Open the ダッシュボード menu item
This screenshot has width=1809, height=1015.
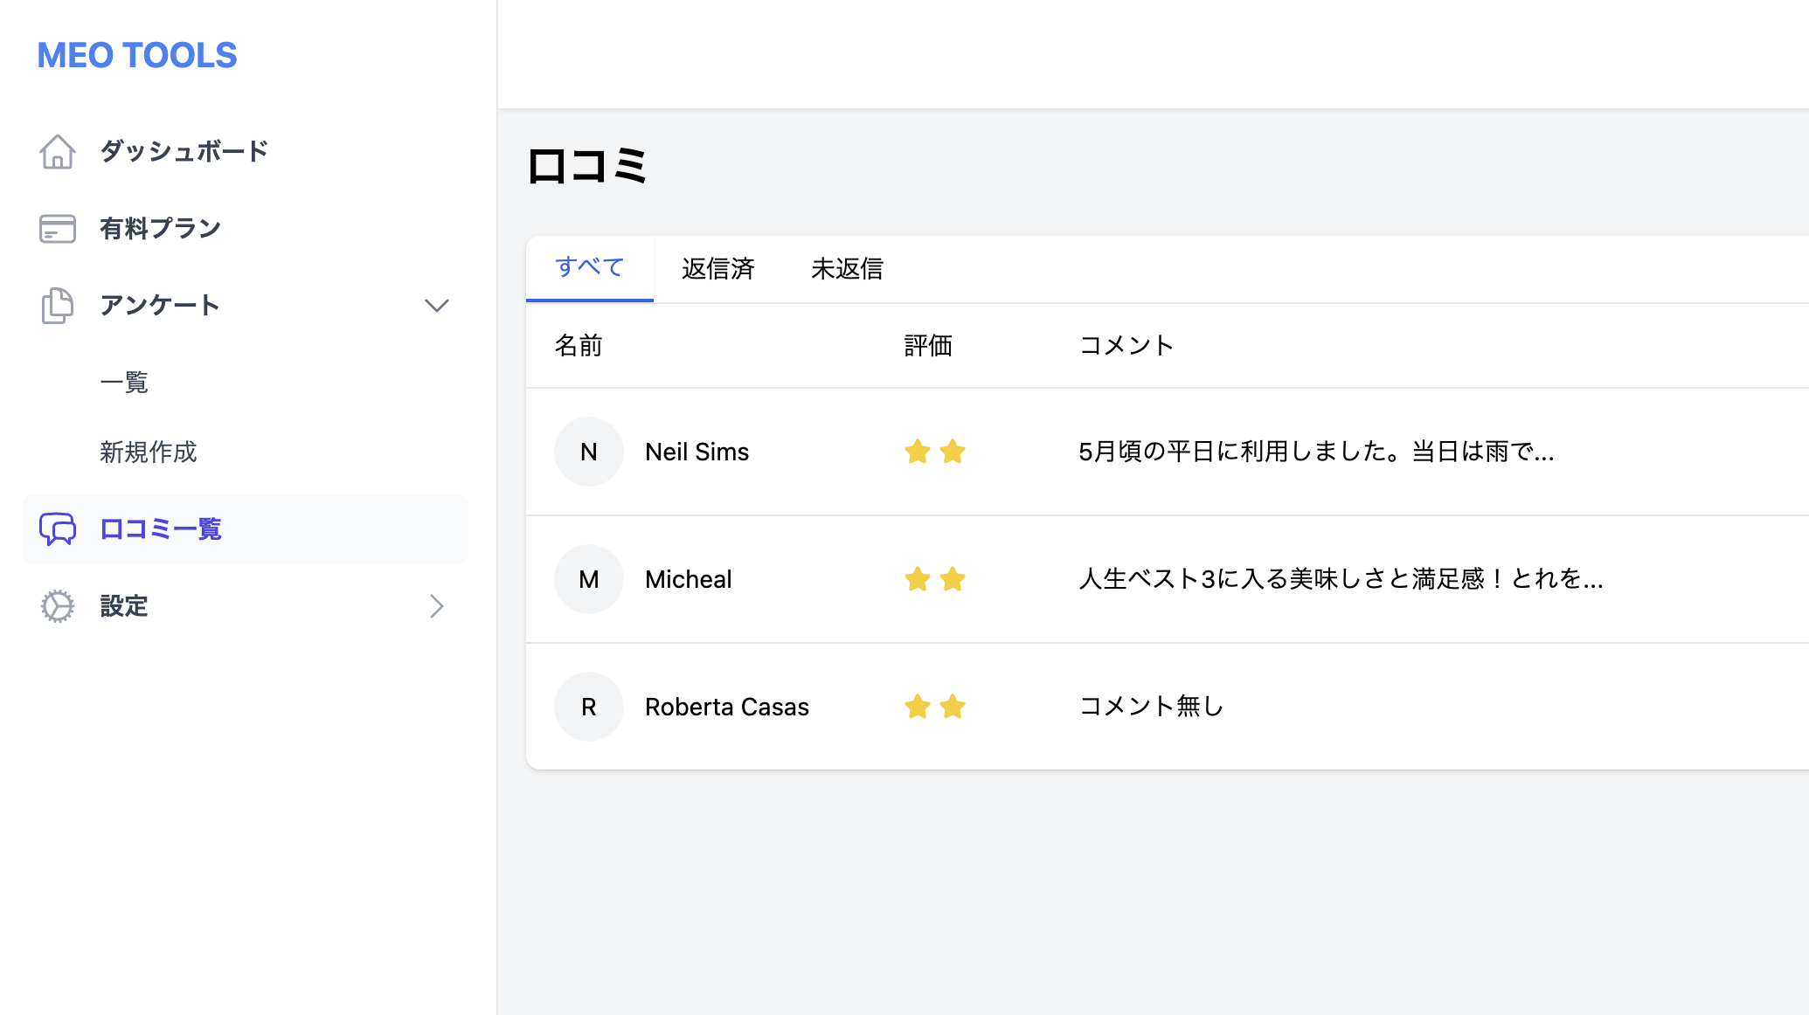point(184,152)
